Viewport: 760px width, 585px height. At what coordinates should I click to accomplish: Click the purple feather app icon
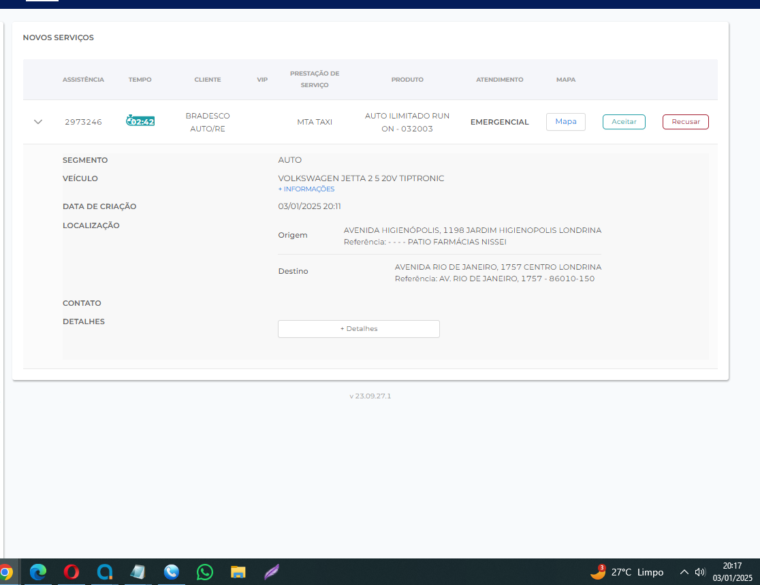click(x=271, y=572)
